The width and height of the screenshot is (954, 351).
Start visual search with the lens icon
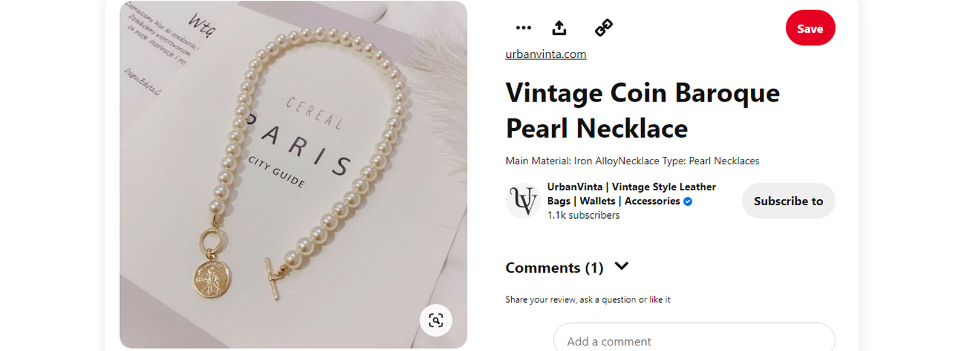coord(436,320)
